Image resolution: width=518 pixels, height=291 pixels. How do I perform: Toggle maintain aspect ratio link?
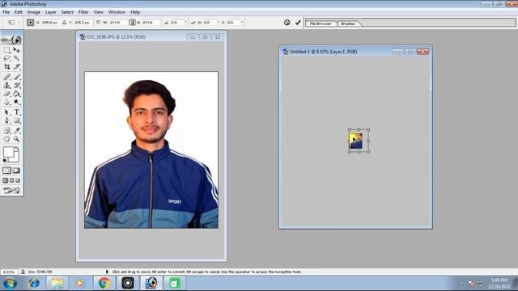click(133, 23)
